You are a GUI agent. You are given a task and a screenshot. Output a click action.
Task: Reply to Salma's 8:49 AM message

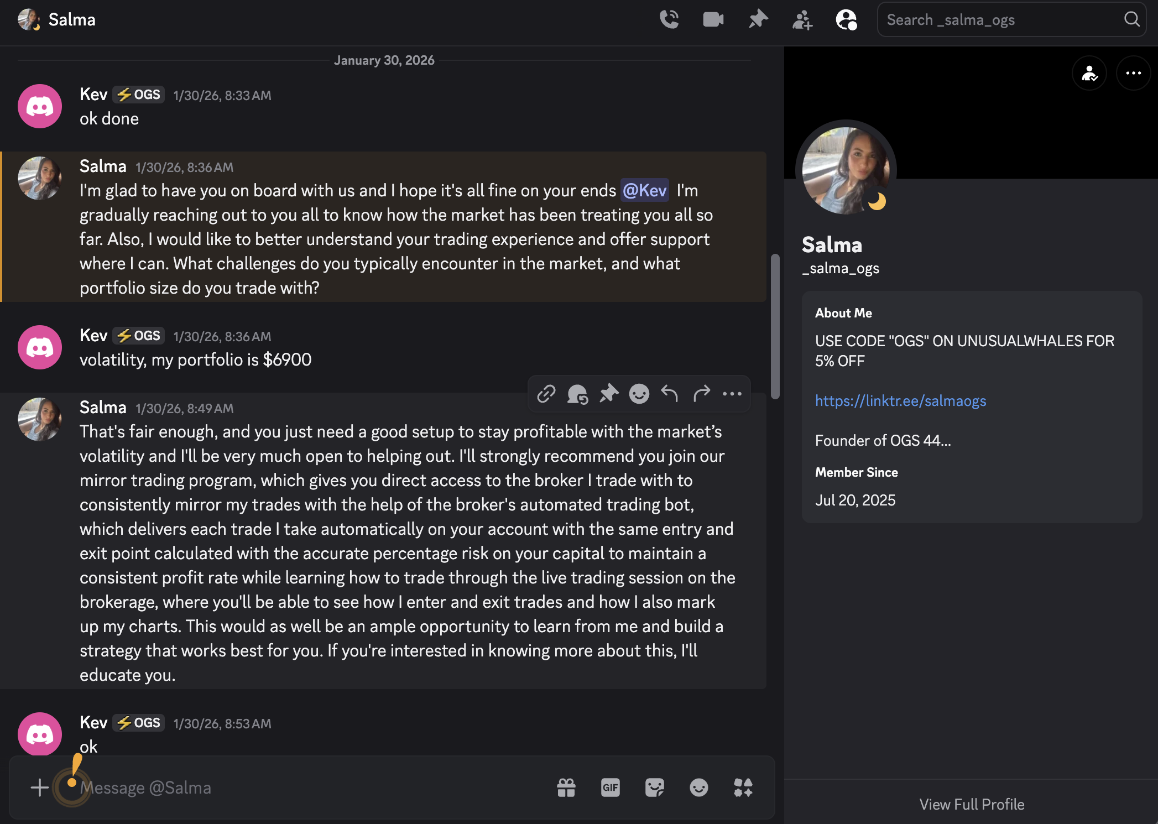point(670,394)
